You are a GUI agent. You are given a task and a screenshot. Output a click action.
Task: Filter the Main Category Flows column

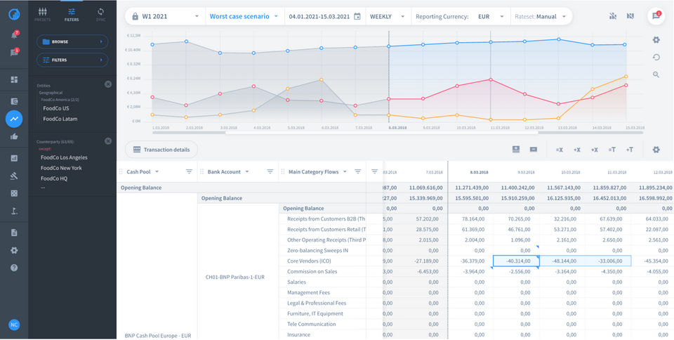(x=357, y=171)
